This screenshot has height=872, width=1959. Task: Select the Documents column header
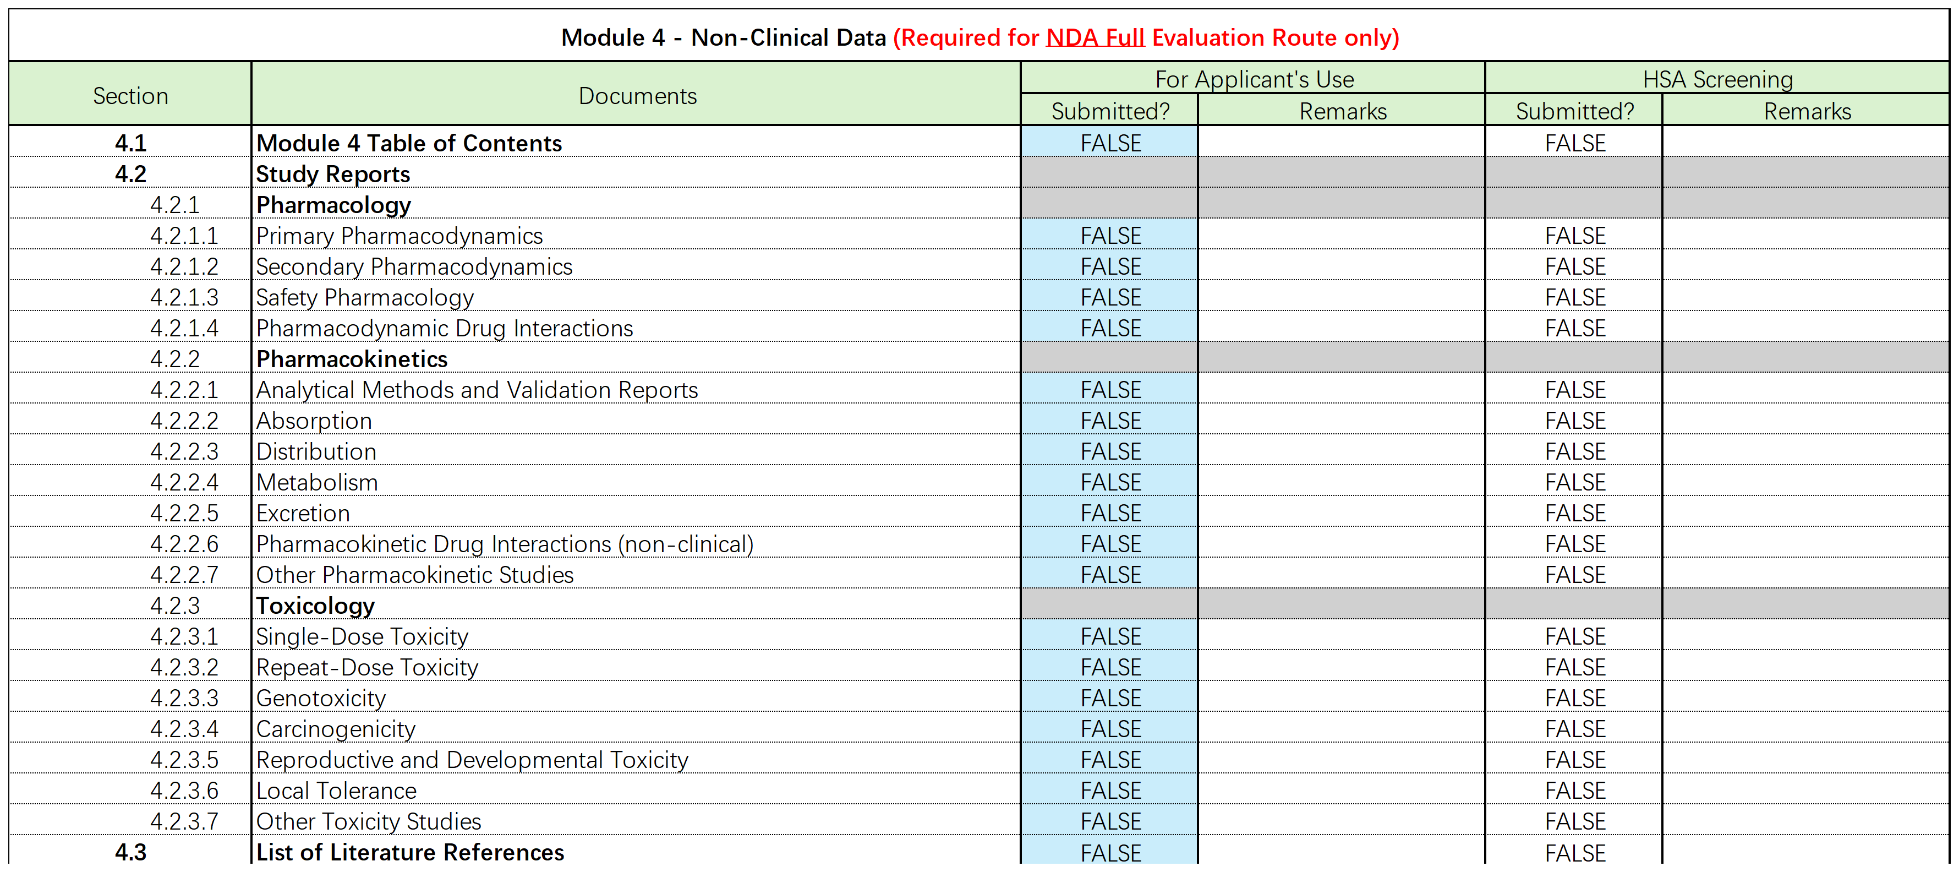click(x=637, y=96)
